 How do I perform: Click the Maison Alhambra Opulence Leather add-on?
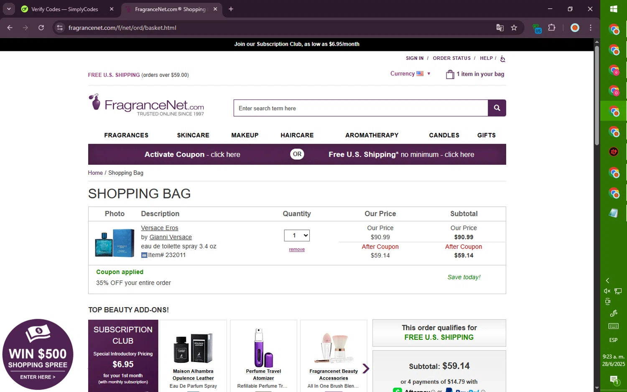tap(193, 356)
